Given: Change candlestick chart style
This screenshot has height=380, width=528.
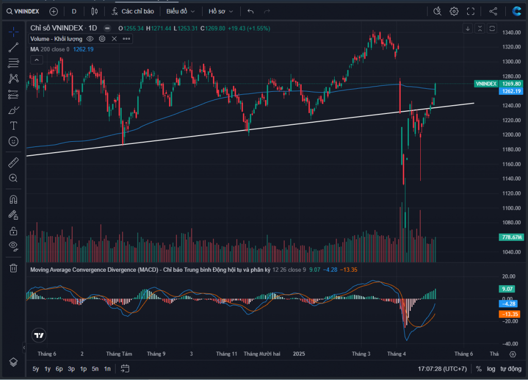Looking at the screenshot, I should [x=95, y=11].
